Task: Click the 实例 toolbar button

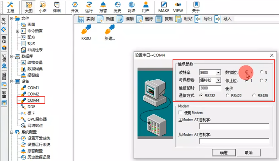Action: pyautogui.click(x=86, y=19)
